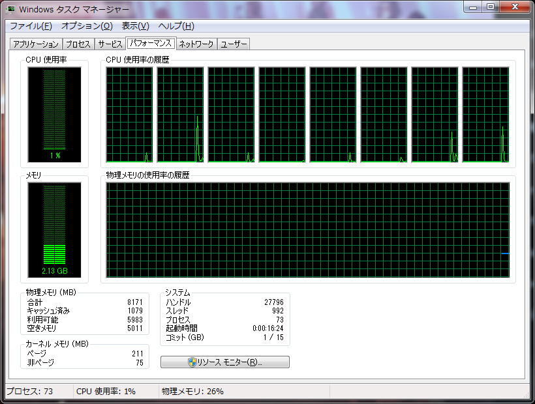Click the 空きメモリ label
This screenshot has width=535, height=404.
[42, 328]
